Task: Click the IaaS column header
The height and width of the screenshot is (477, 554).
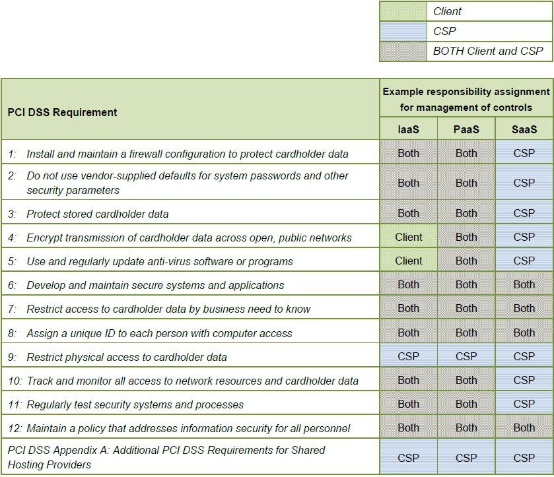Action: point(409,129)
